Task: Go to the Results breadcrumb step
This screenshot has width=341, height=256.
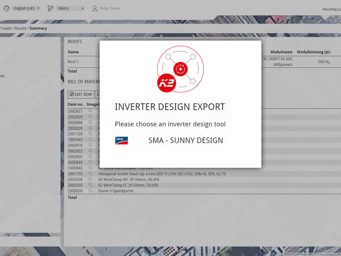Action: point(20,28)
